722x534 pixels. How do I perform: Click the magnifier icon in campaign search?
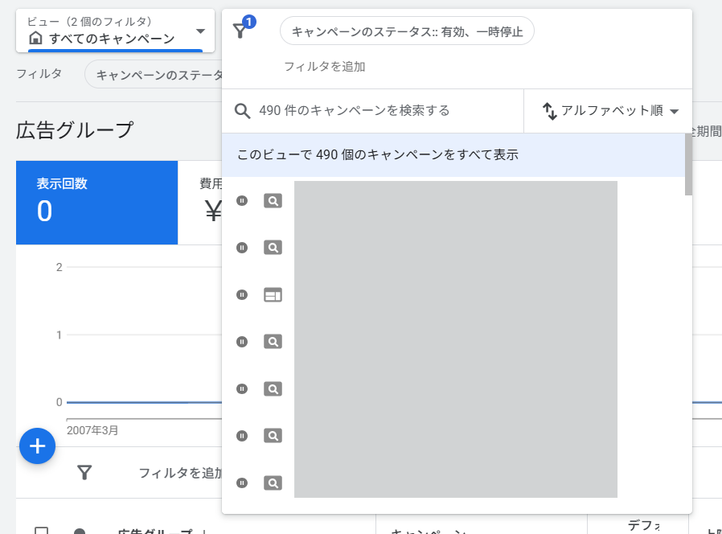point(243,111)
